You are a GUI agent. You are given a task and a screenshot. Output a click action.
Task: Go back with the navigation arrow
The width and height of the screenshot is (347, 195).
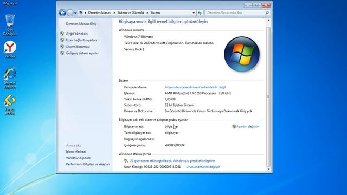pyautogui.click(x=62, y=13)
